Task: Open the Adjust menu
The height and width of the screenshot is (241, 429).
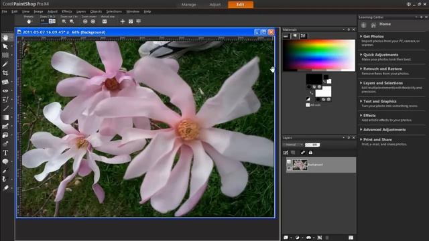Action: pos(52,11)
